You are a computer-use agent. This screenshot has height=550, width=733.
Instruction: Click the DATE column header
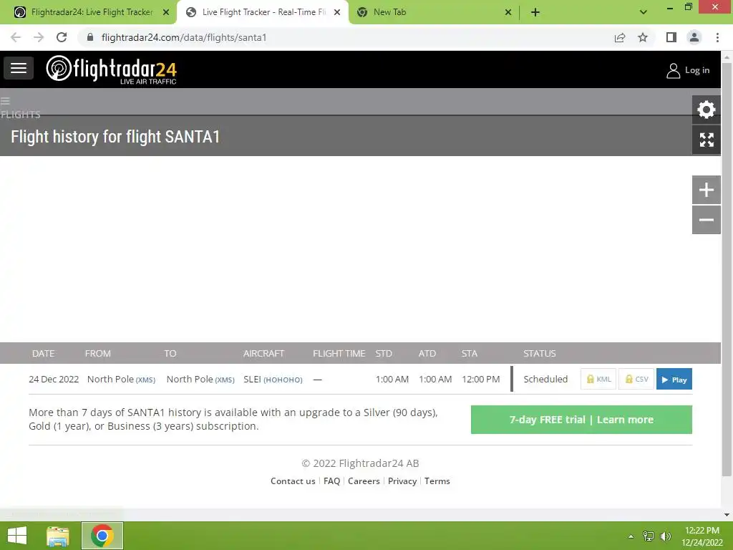pyautogui.click(x=43, y=354)
